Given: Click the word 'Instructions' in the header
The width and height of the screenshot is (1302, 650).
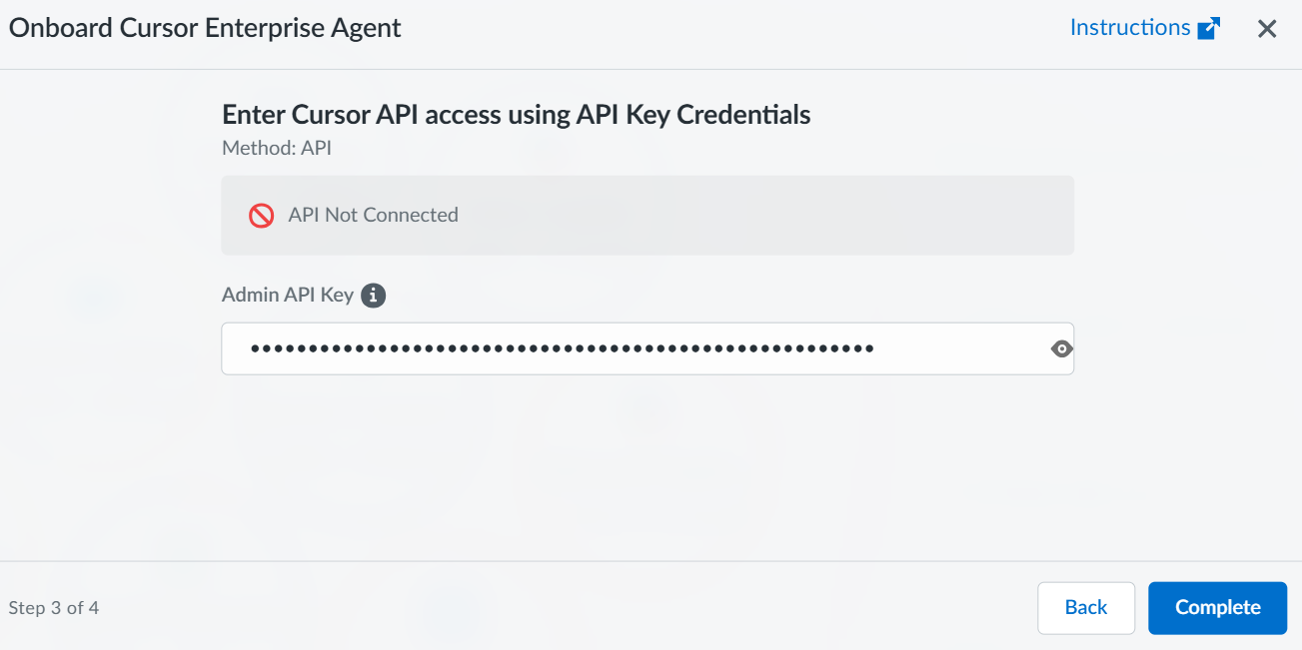Looking at the screenshot, I should (1130, 28).
